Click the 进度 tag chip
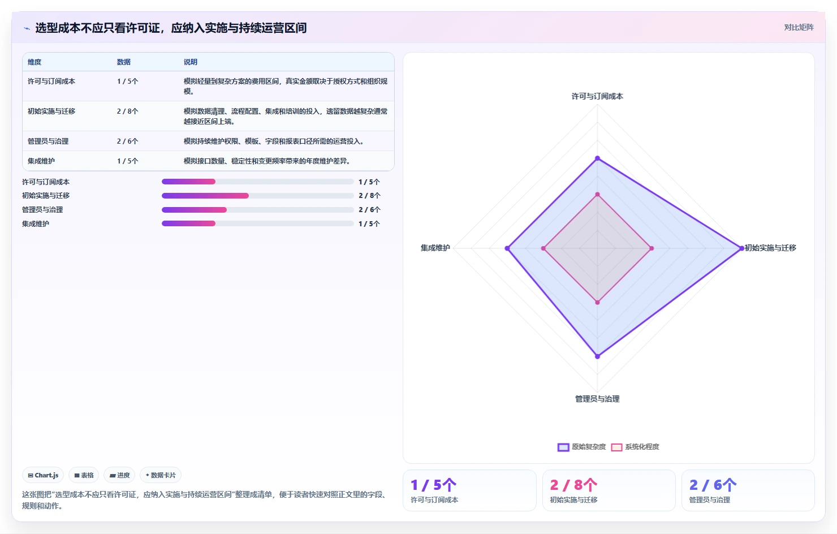The width and height of the screenshot is (837, 534). (119, 475)
